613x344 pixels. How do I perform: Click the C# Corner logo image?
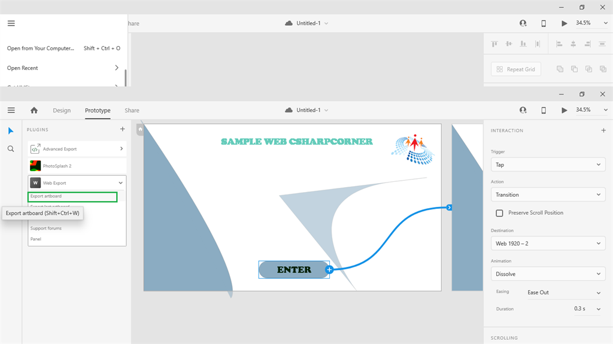[x=413, y=150]
